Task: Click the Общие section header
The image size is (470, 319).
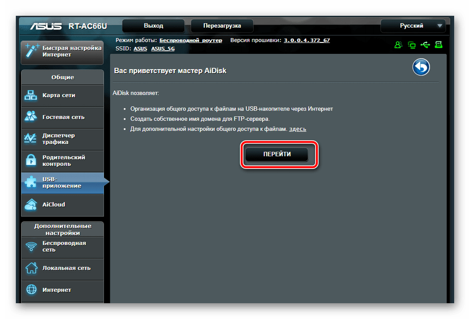Action: pyautogui.click(x=62, y=77)
